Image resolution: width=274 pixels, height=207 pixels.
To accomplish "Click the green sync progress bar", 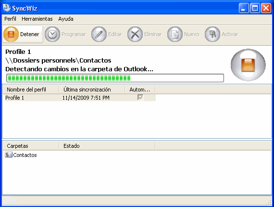I will [x=115, y=78].
